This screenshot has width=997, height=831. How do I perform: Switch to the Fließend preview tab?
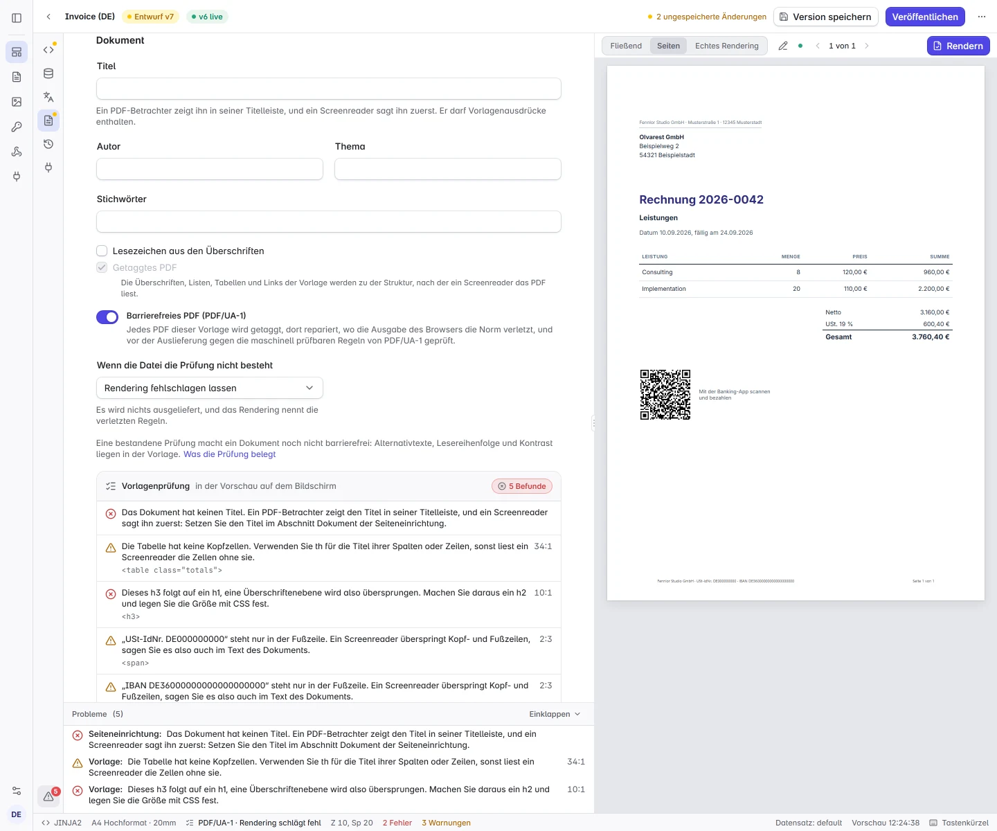[626, 46]
